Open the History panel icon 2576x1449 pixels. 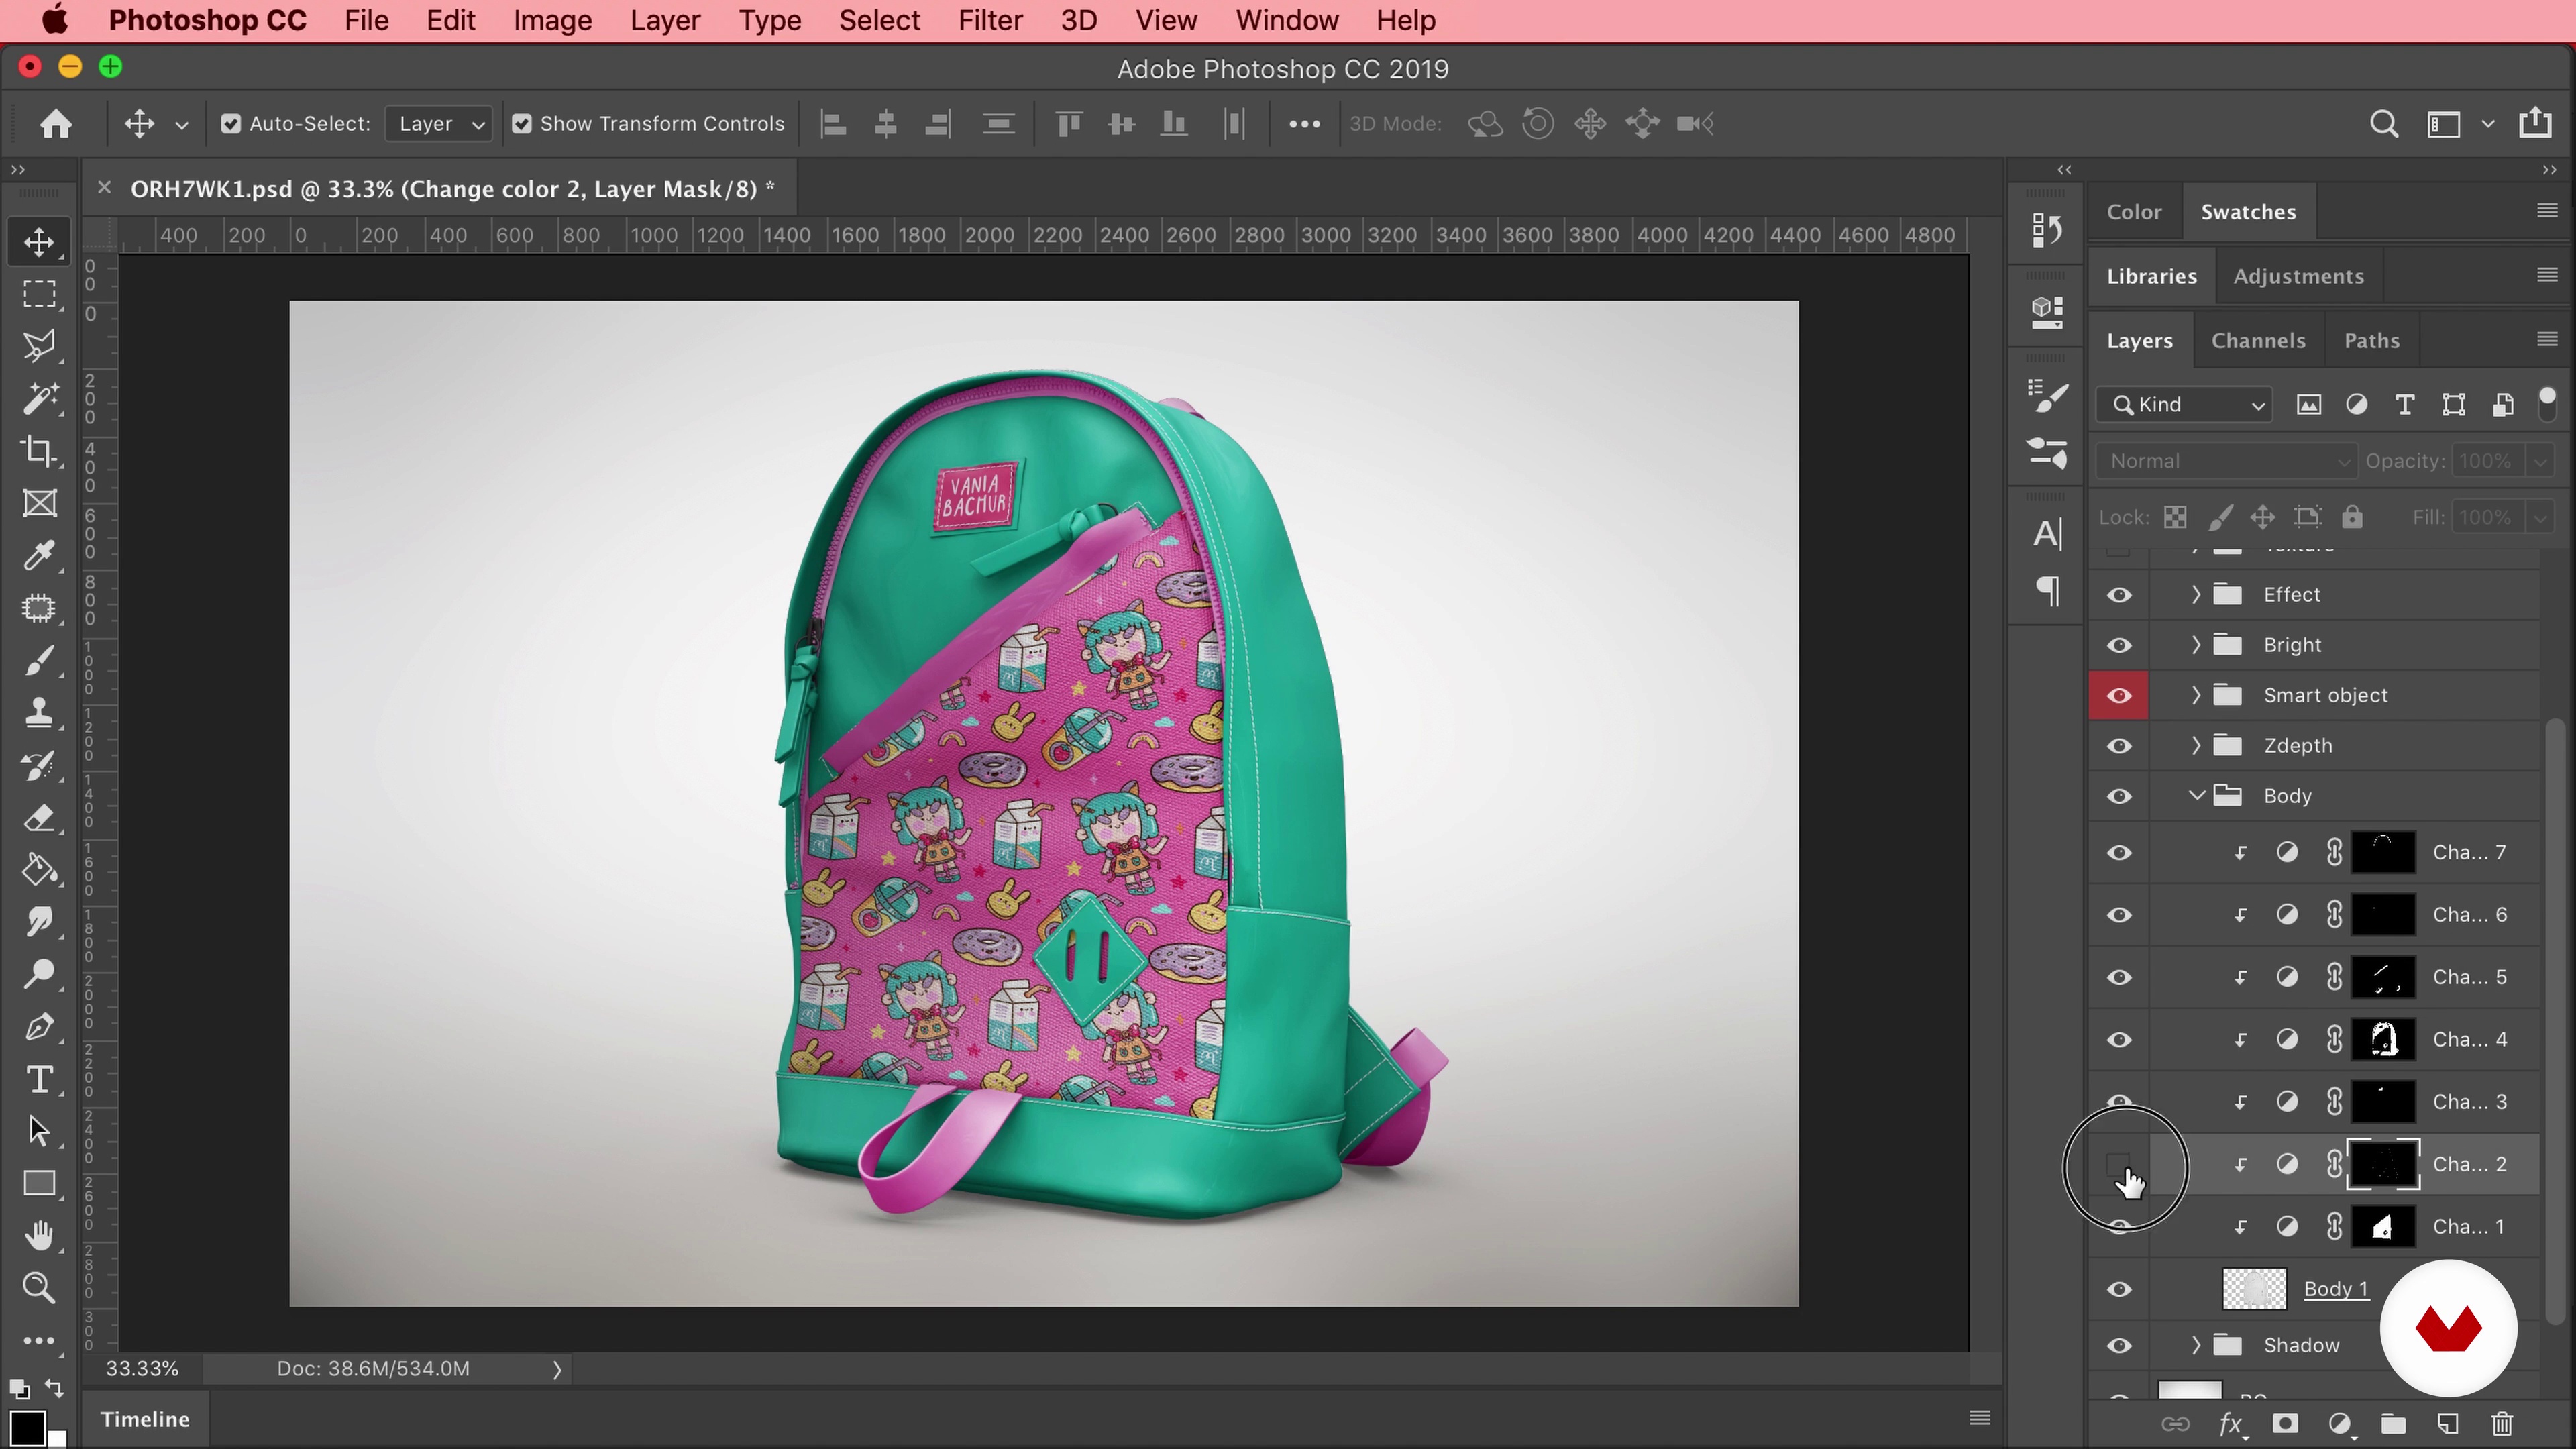2046,231
